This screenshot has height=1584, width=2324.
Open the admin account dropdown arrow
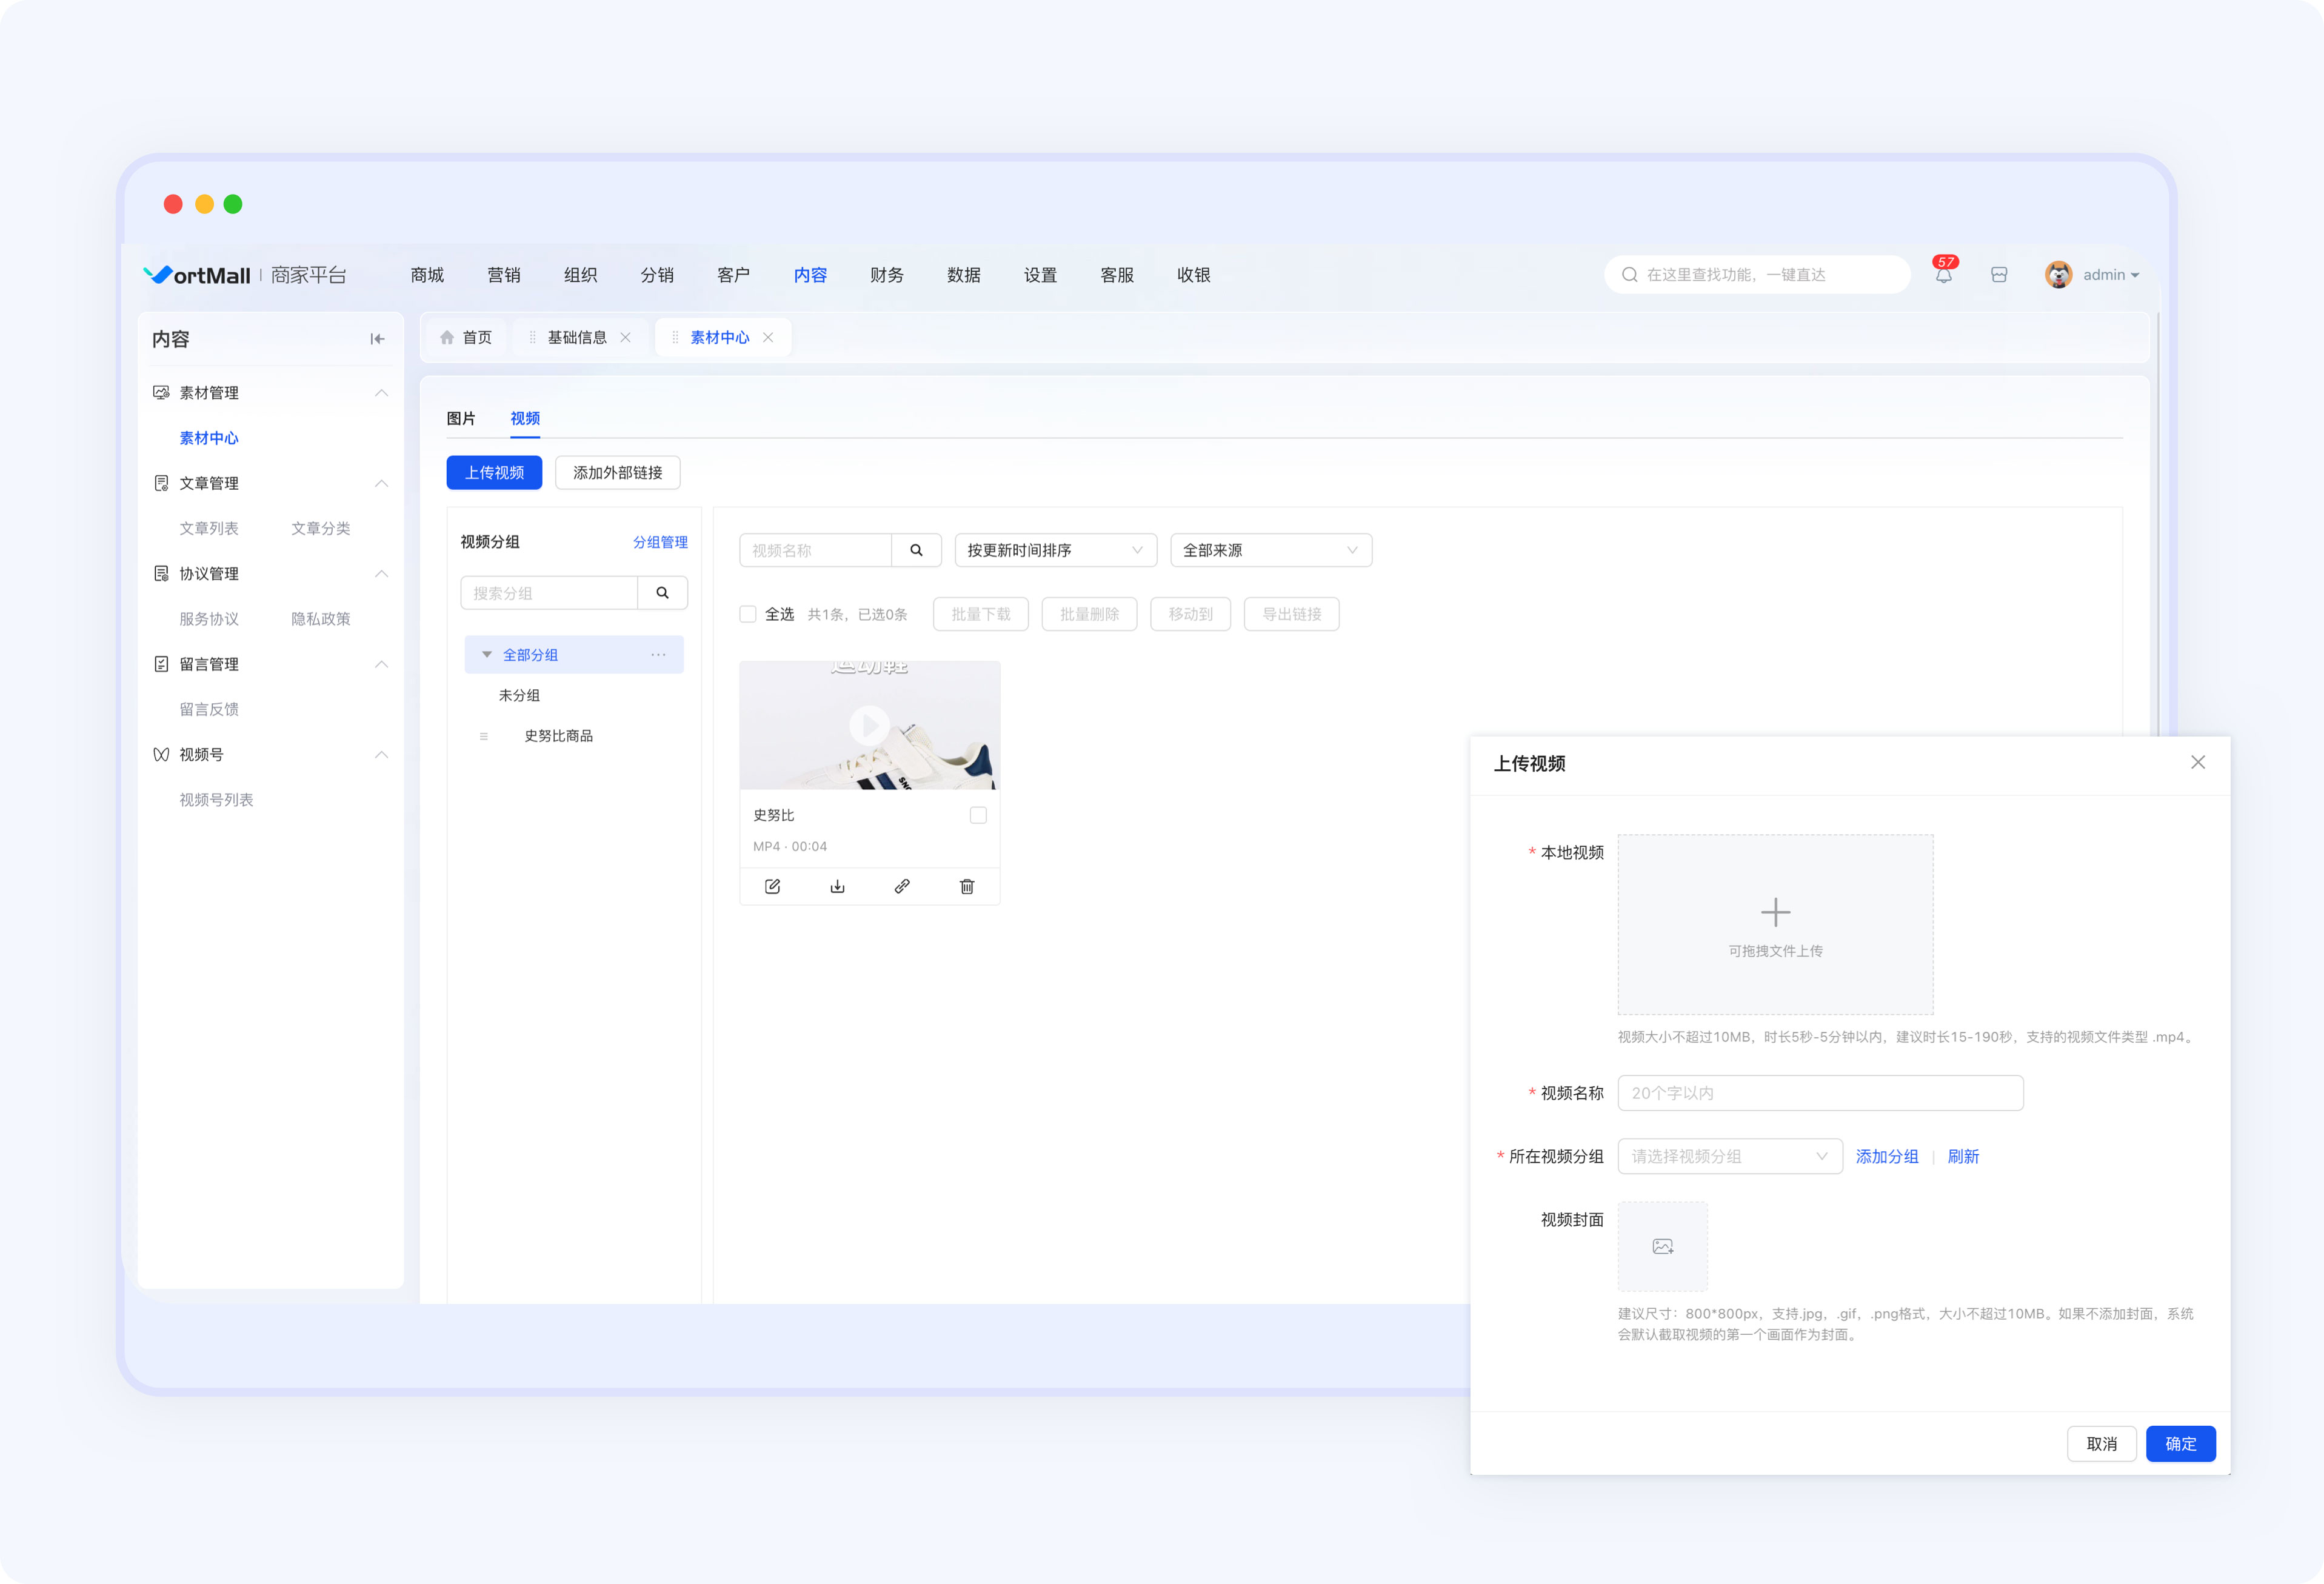pos(2135,275)
